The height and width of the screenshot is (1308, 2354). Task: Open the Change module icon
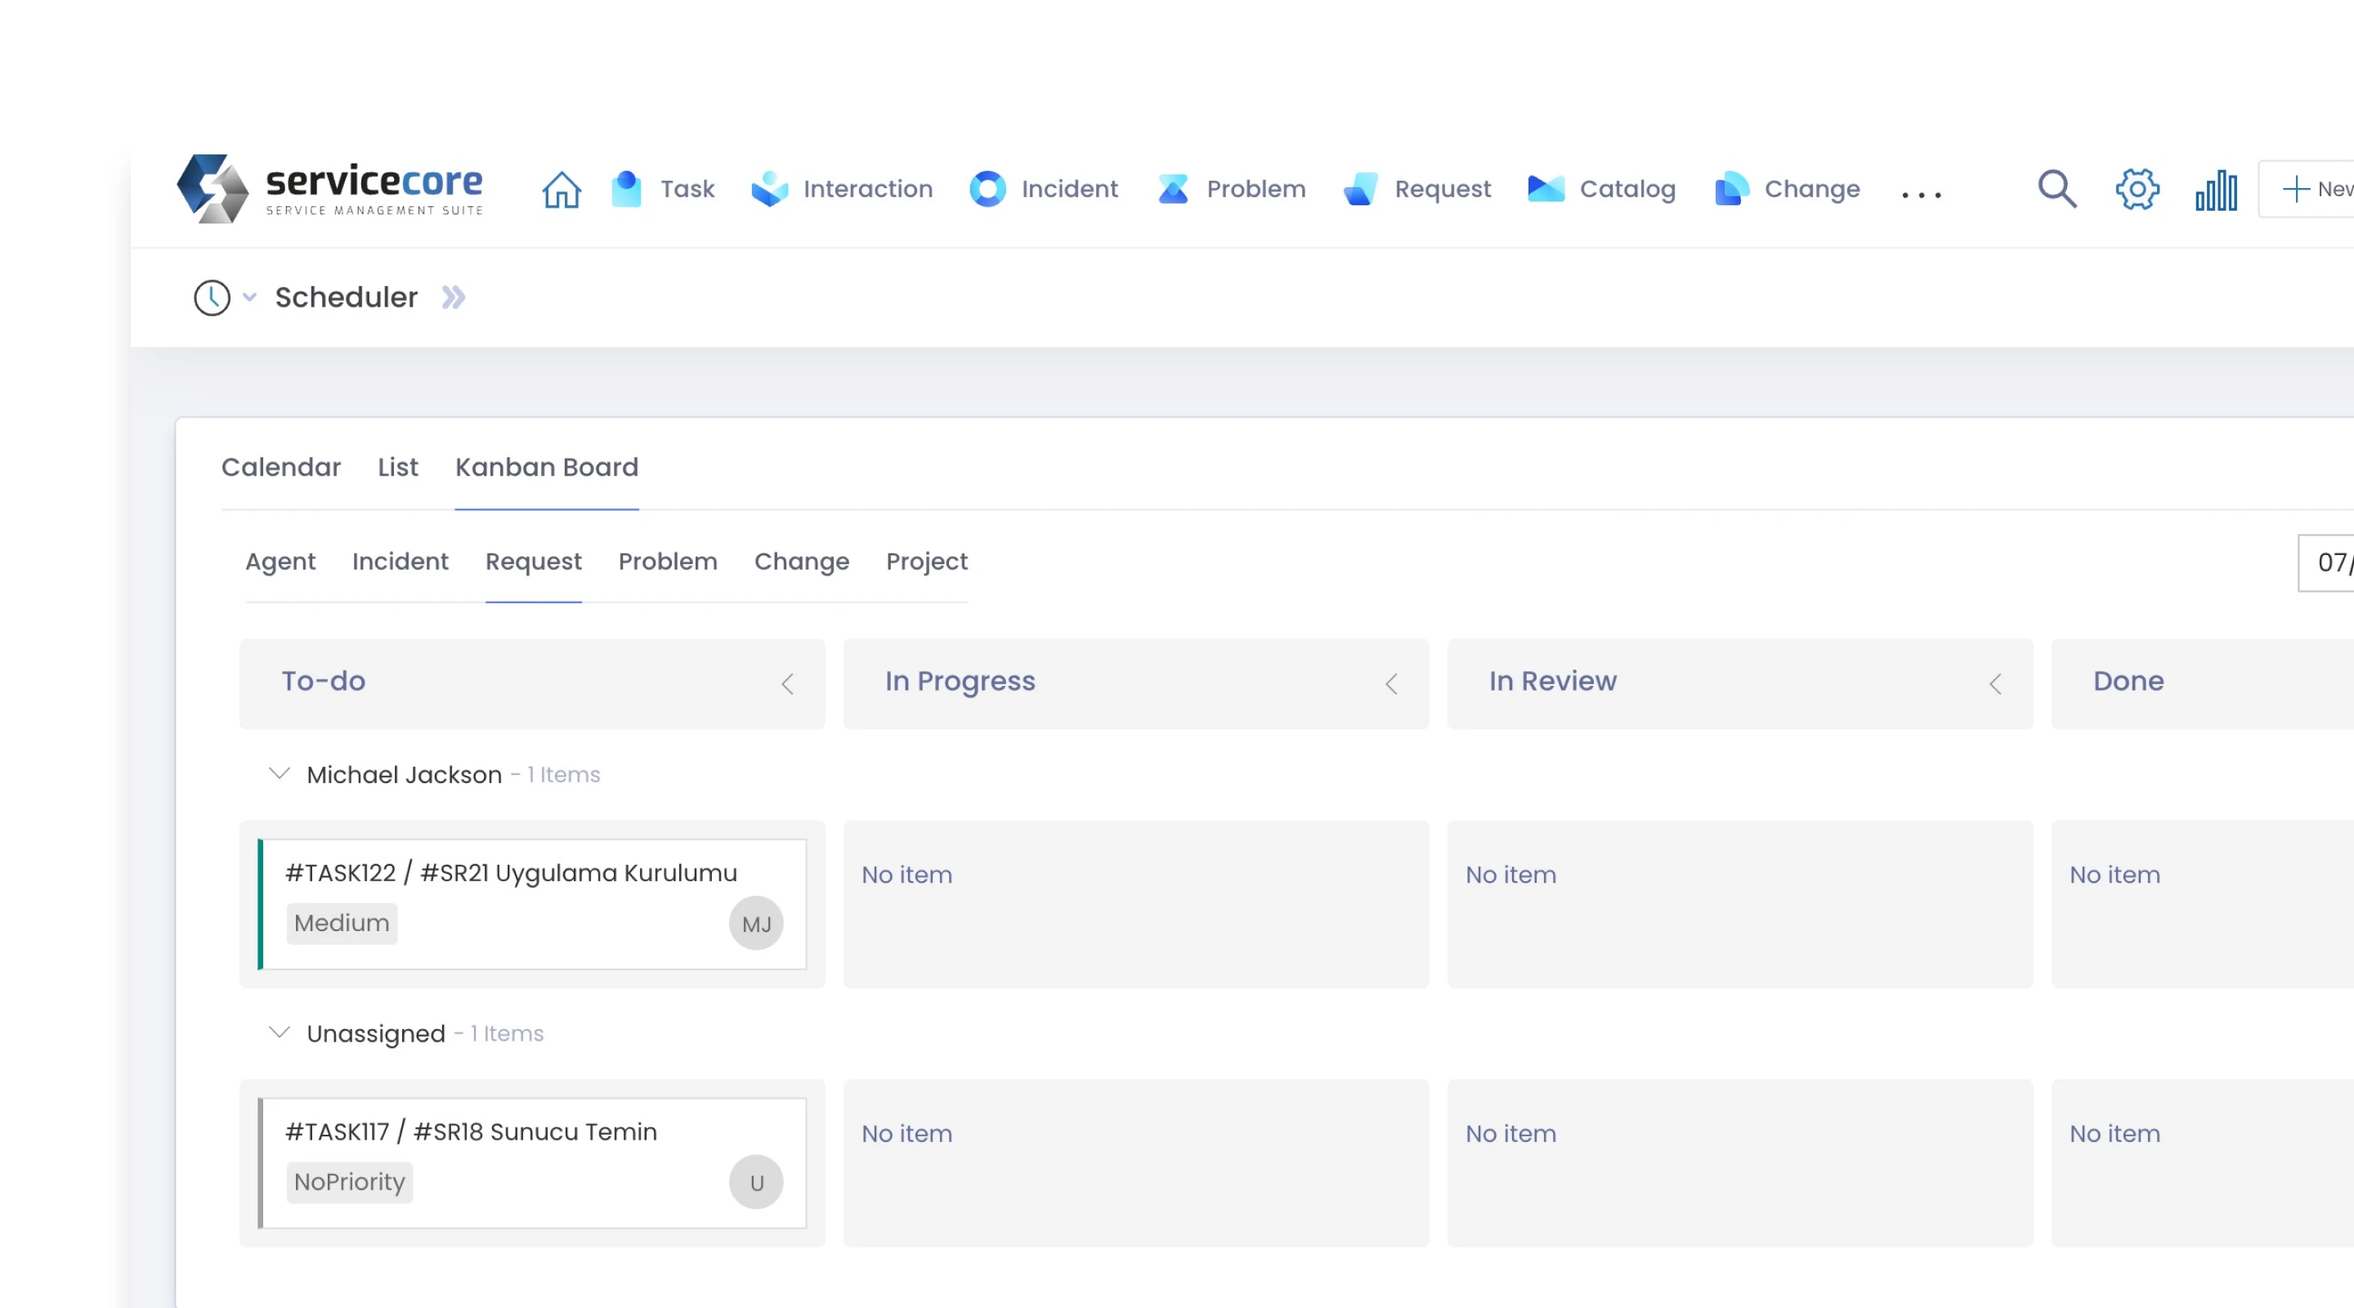[x=1732, y=189]
